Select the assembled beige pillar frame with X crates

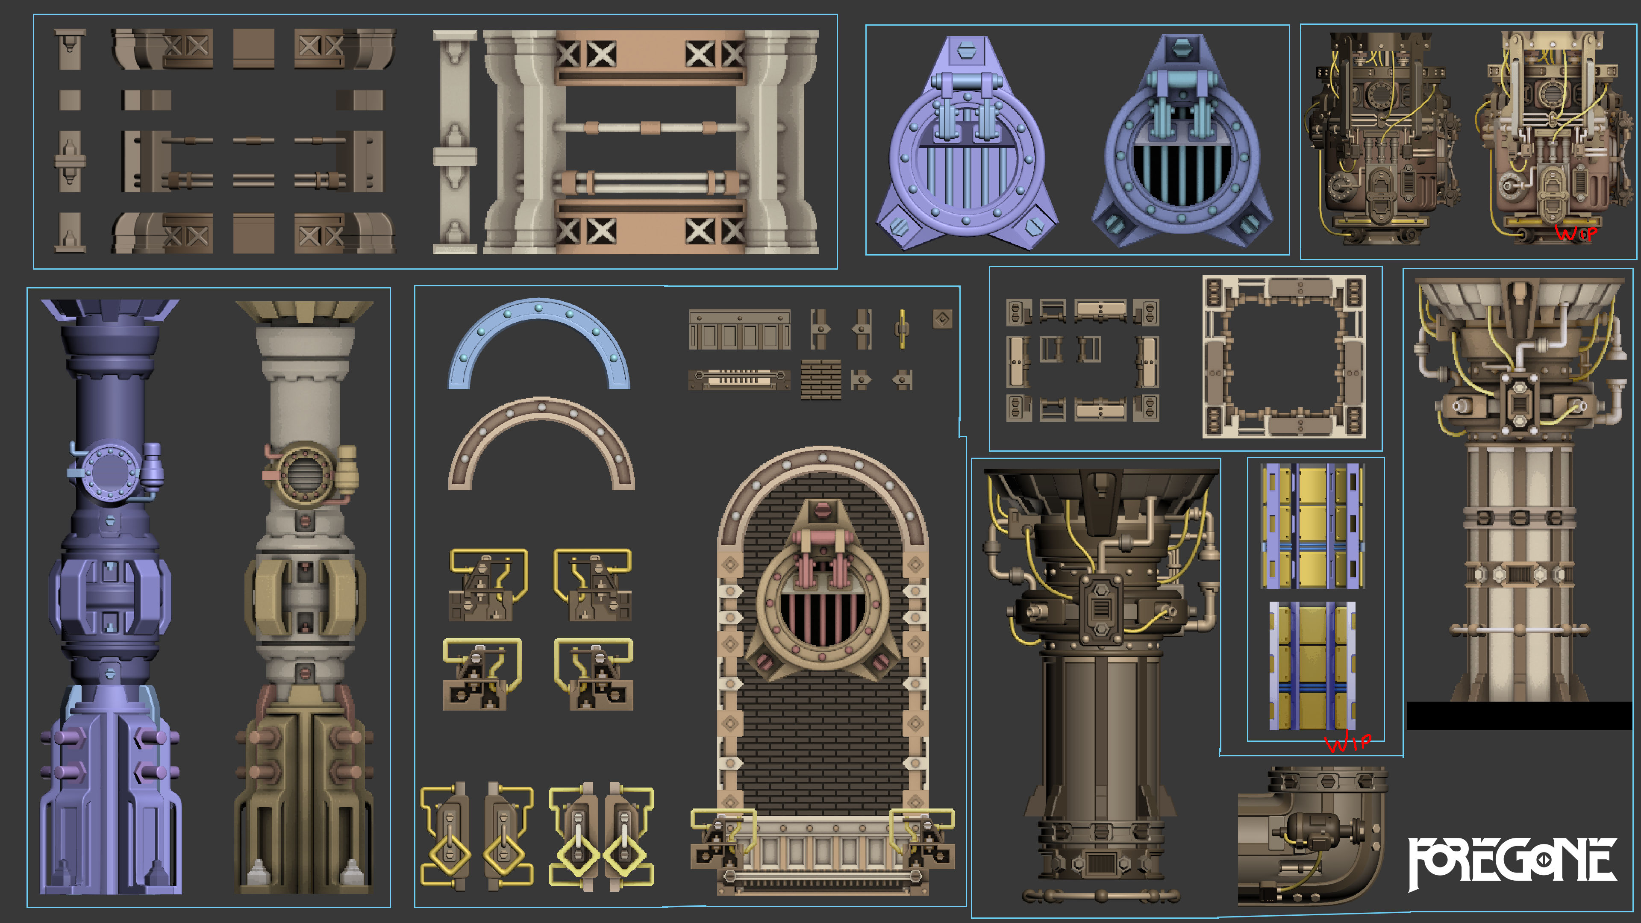[x=650, y=142]
